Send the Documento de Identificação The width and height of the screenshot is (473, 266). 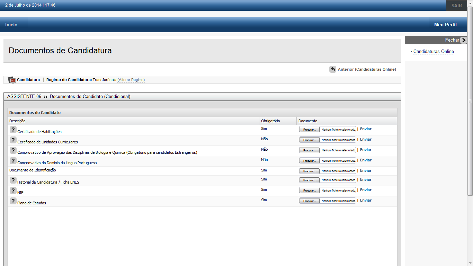click(366, 170)
